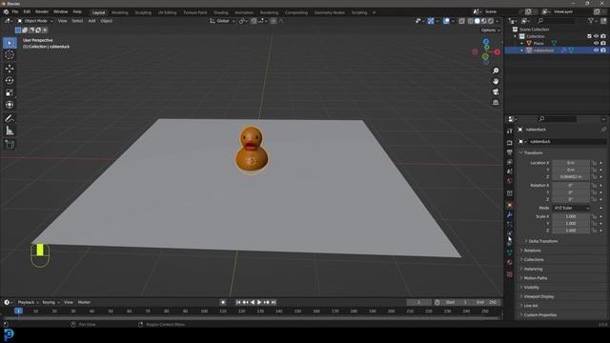Open the Object Mode dropdown
This screenshot has height=343, width=610.
(35, 21)
